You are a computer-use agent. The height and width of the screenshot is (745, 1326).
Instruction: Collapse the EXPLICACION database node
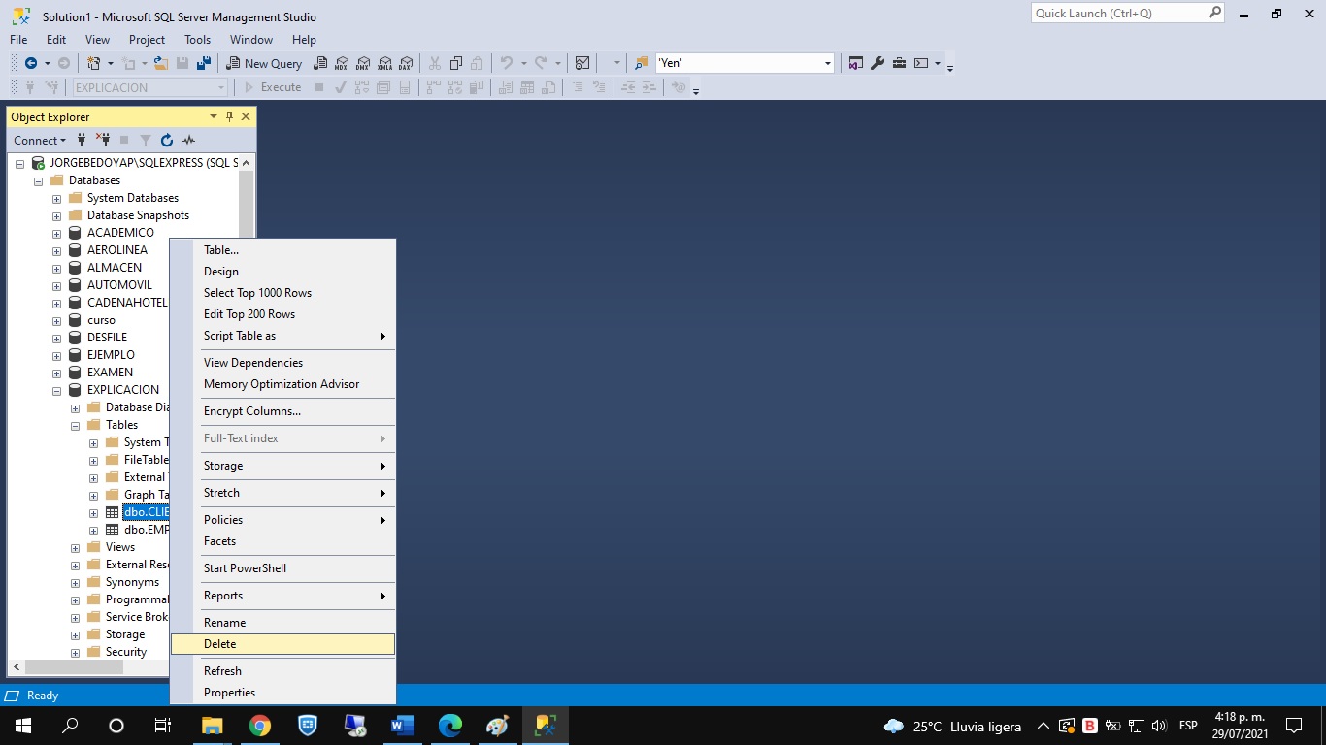[x=56, y=390]
